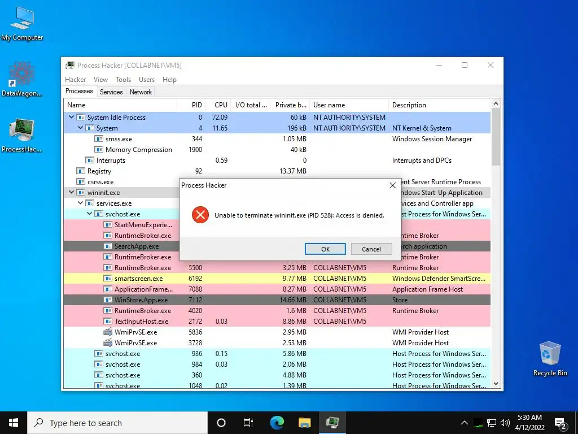
Task: Click the WmiPrvSE.exe PID 5836 icon
Action: click(x=108, y=332)
